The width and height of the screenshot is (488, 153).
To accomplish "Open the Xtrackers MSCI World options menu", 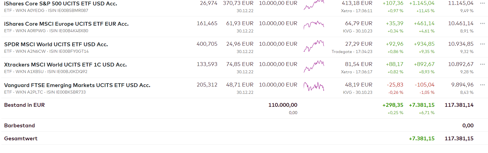I will pos(482,64).
